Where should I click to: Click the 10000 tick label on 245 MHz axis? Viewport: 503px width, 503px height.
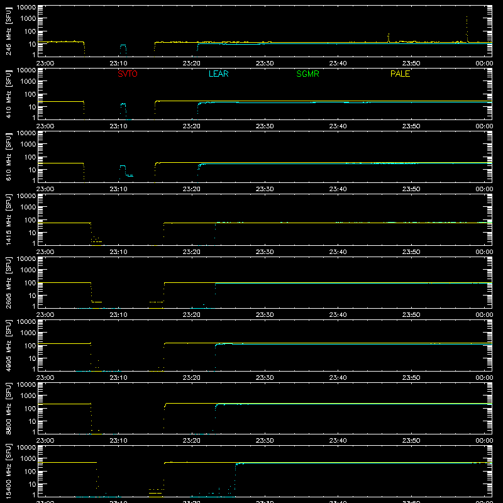(26, 8)
